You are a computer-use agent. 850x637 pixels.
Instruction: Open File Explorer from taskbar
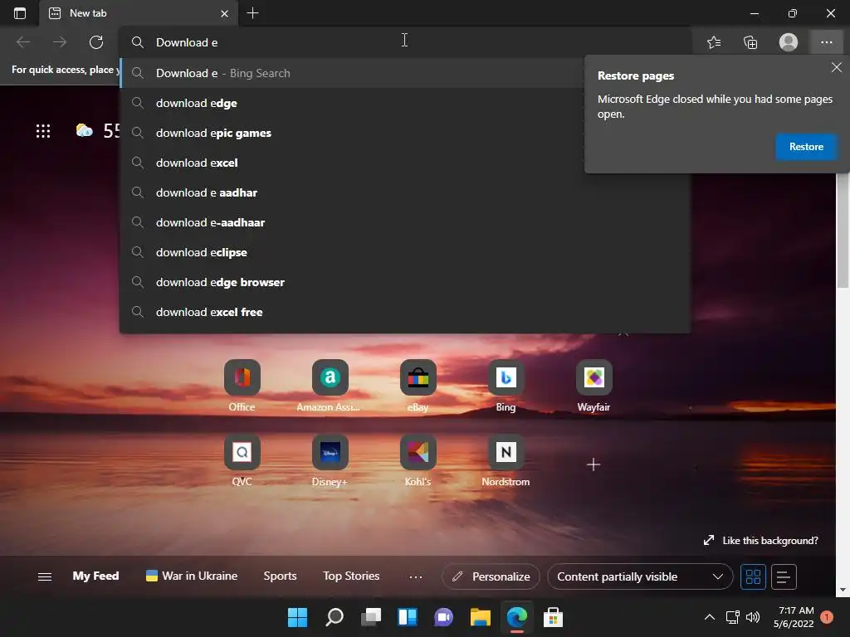481,617
